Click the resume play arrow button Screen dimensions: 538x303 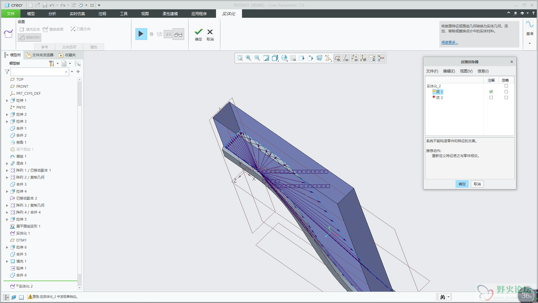pos(141,34)
